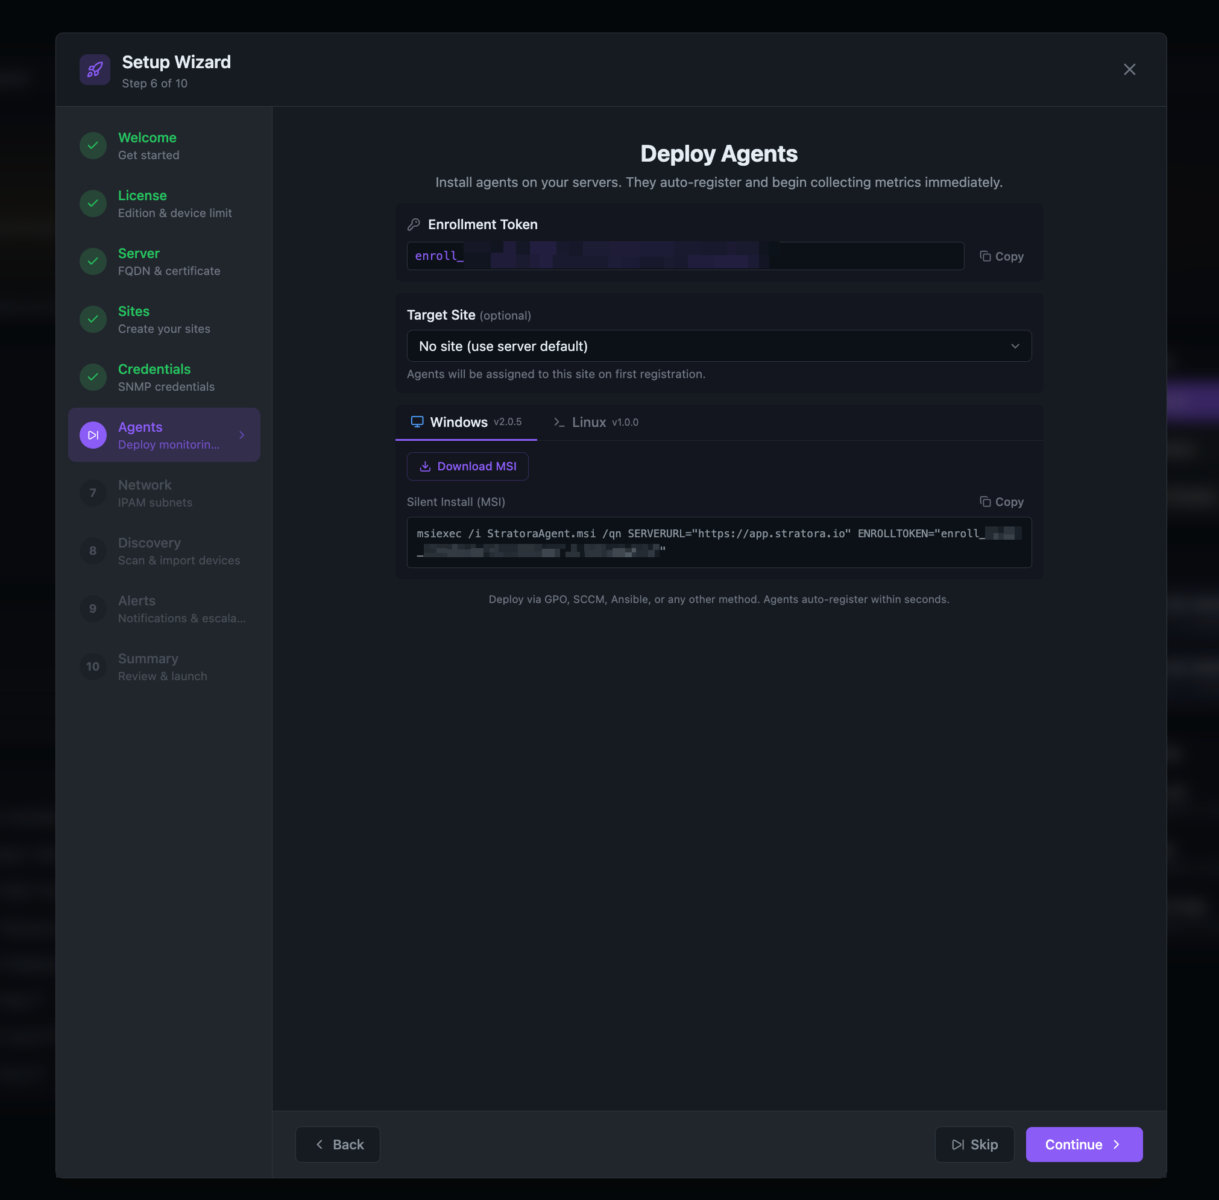Click the copy icon beside the Enrollment Token field

(x=984, y=256)
